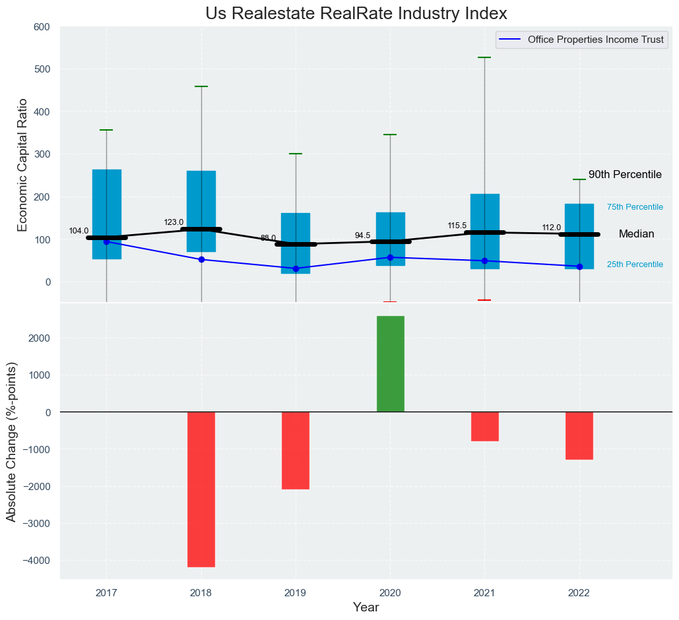The width and height of the screenshot is (679, 620).
Task: Click the chart title text
Action: point(356,13)
